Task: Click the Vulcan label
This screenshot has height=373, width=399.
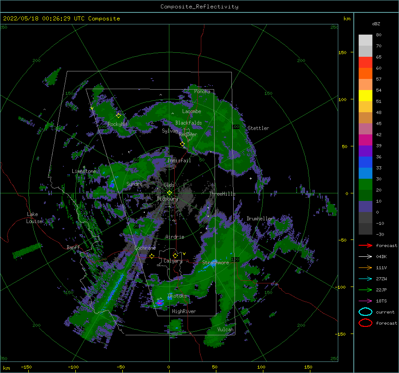Action: pos(226,330)
